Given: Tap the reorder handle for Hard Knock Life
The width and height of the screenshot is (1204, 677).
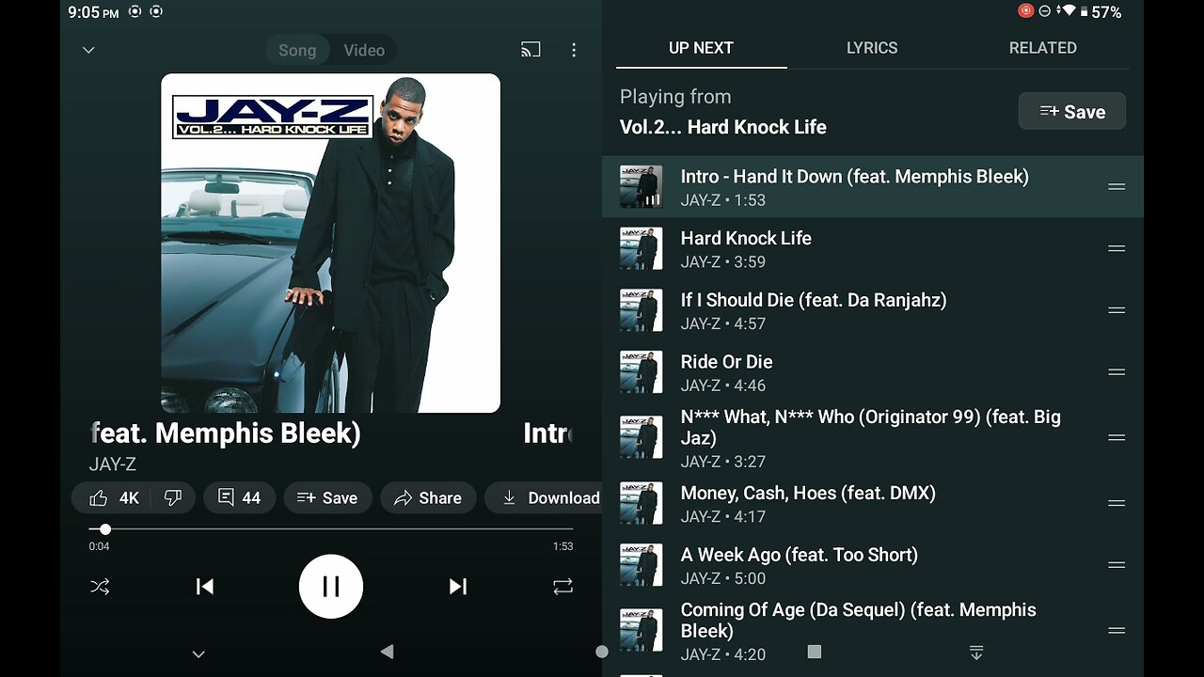Looking at the screenshot, I should [x=1117, y=249].
